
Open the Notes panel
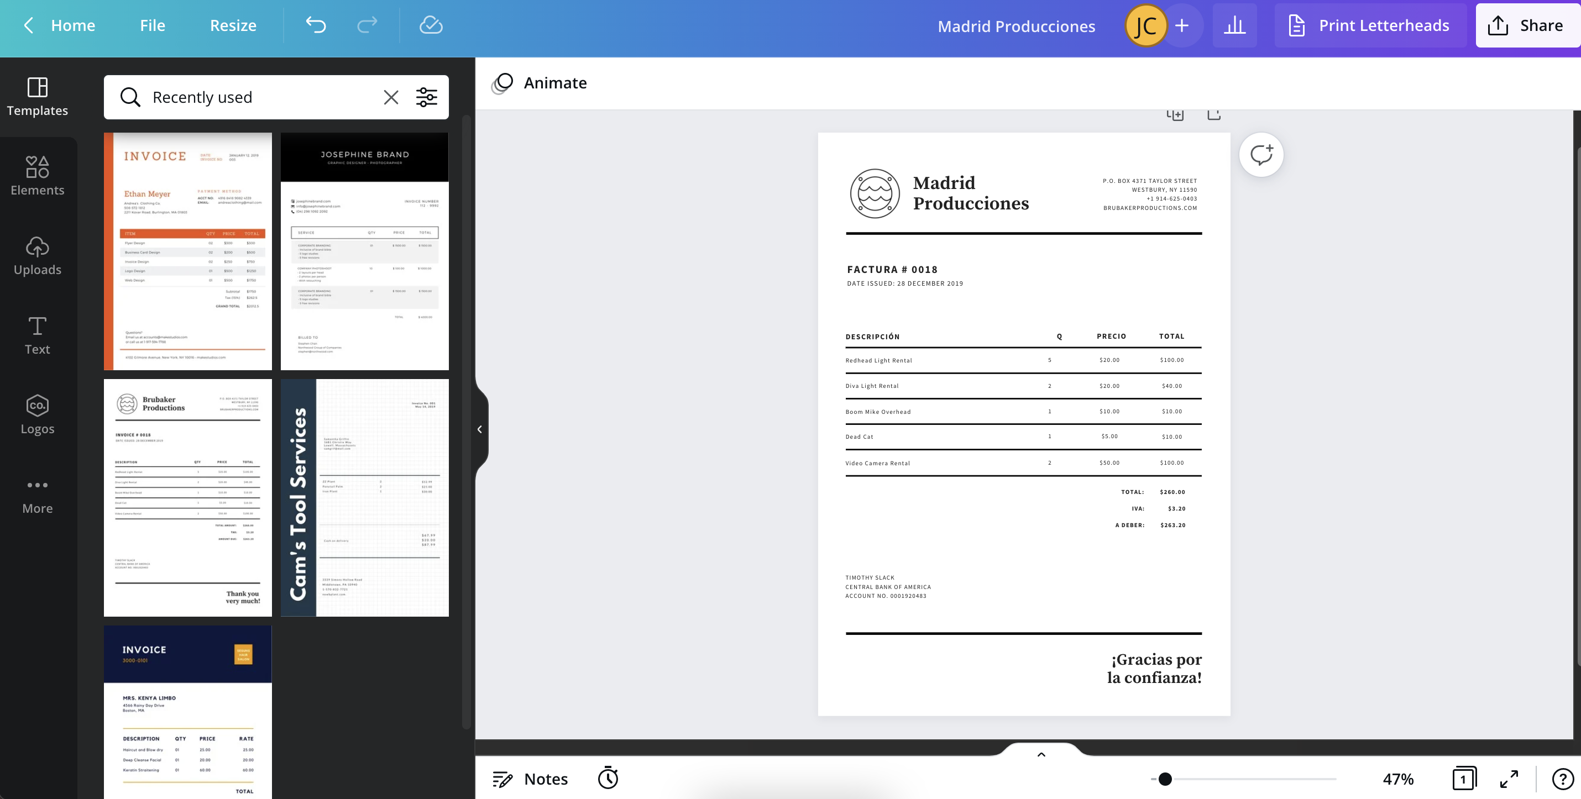coord(530,779)
